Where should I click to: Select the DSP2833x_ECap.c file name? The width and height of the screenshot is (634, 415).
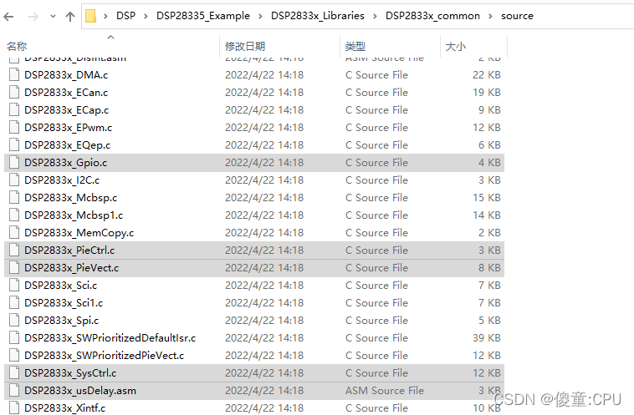[x=66, y=110]
